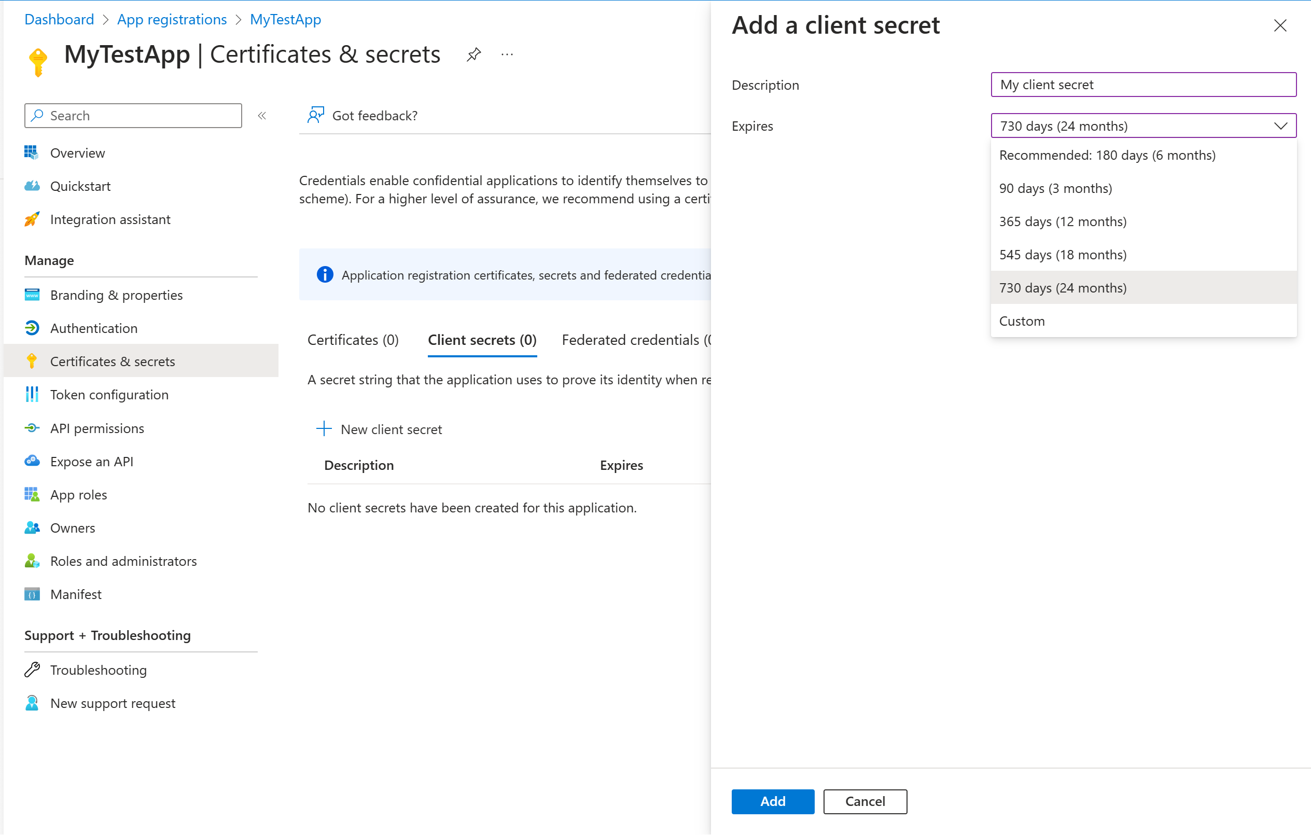The width and height of the screenshot is (1311, 835).
Task: Switch to the Certificates (0) tab
Action: [353, 340]
